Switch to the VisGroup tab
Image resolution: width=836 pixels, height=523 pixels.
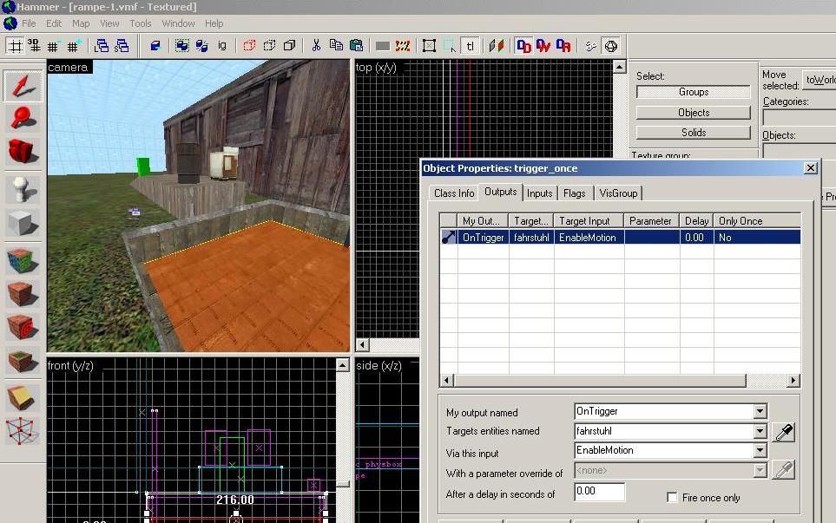click(618, 193)
